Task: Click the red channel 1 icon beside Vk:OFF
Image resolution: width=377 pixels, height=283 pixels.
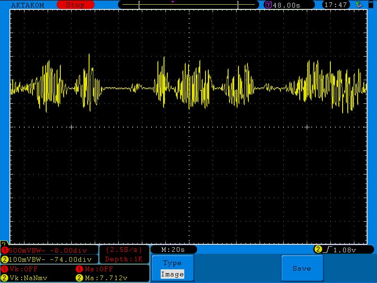Action: pyautogui.click(x=4, y=269)
